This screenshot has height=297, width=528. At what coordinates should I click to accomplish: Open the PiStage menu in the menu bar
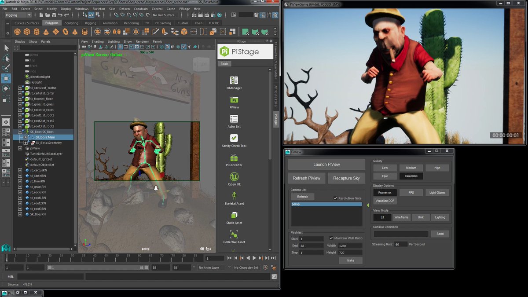tap(184, 9)
